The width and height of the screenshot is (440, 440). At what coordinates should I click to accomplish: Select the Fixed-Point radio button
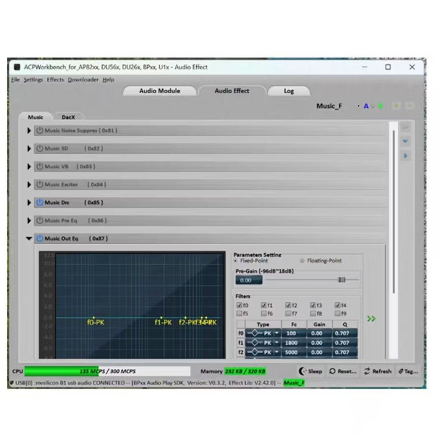(x=236, y=261)
